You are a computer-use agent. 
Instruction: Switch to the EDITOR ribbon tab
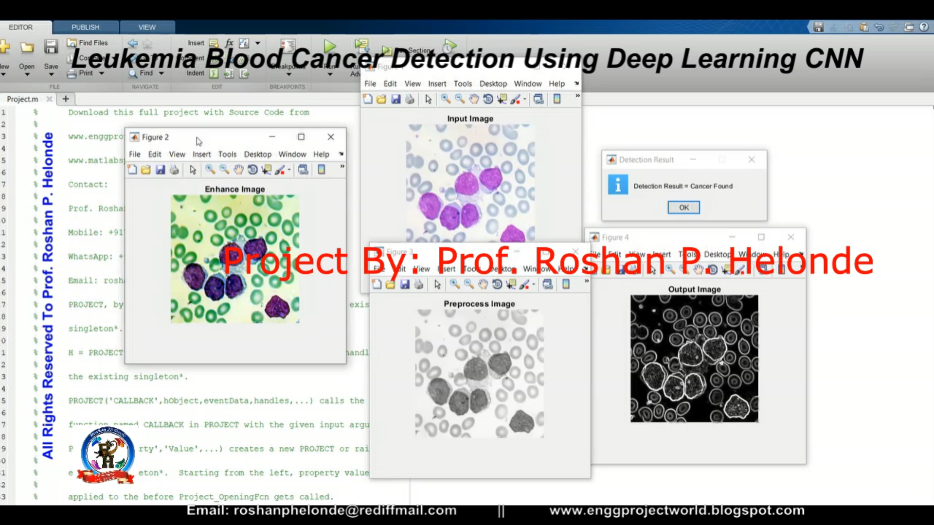pyautogui.click(x=21, y=27)
